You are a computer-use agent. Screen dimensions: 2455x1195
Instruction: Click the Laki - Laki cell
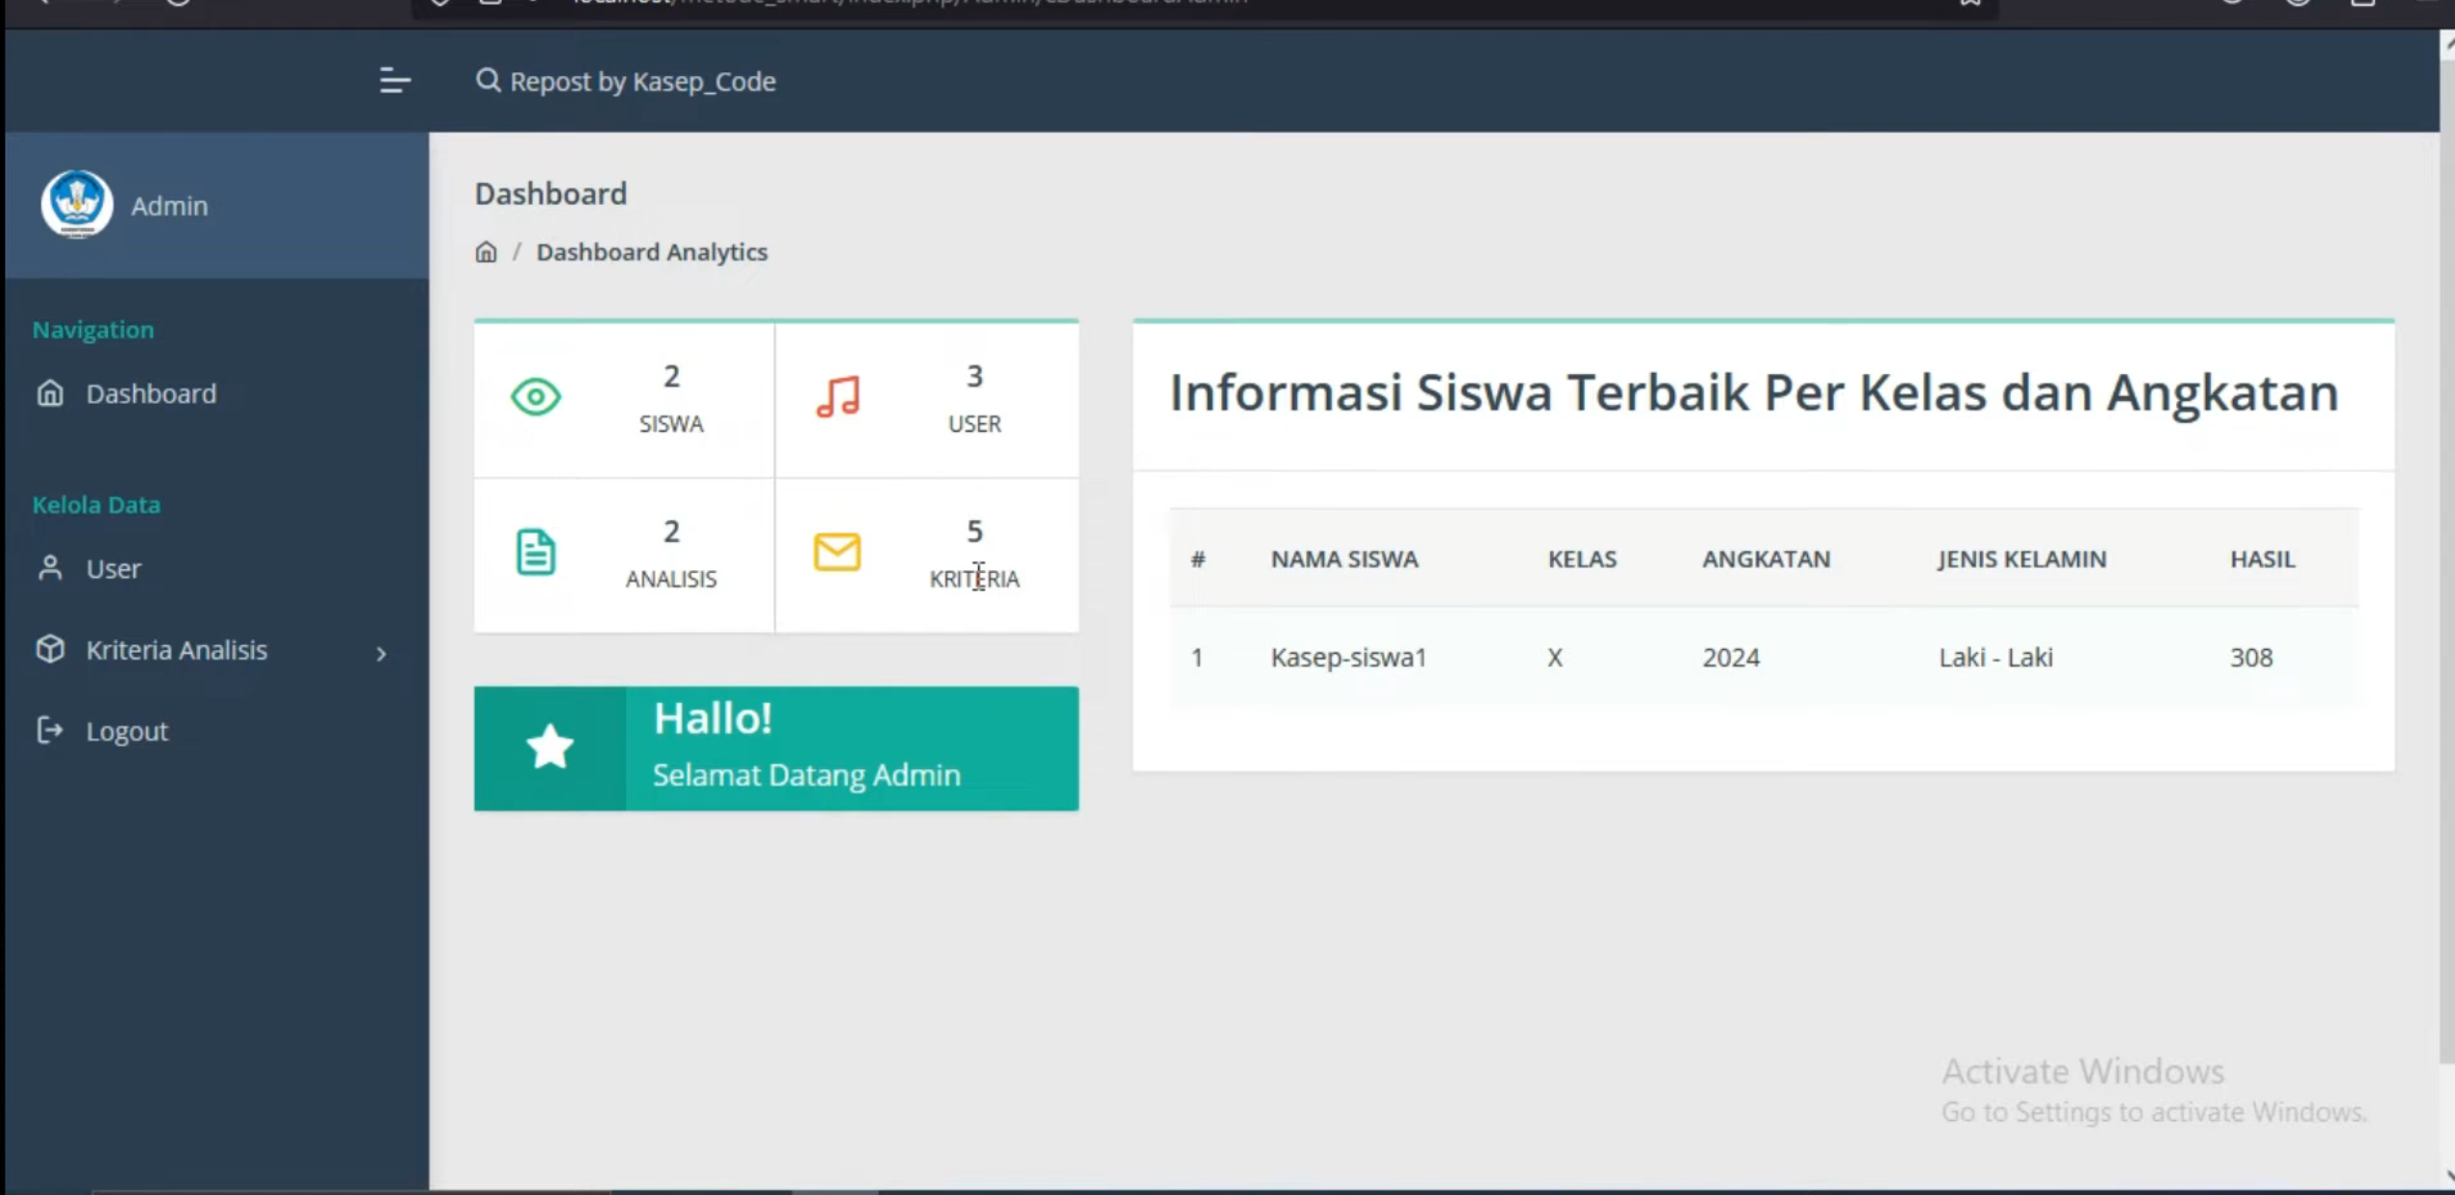point(1995,658)
